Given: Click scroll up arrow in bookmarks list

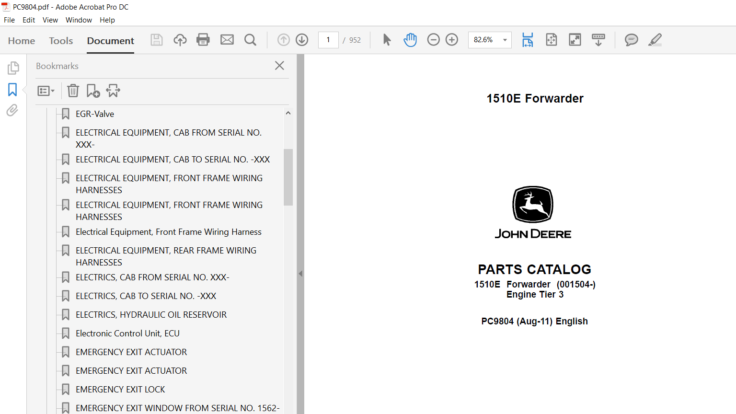Looking at the screenshot, I should [x=288, y=113].
